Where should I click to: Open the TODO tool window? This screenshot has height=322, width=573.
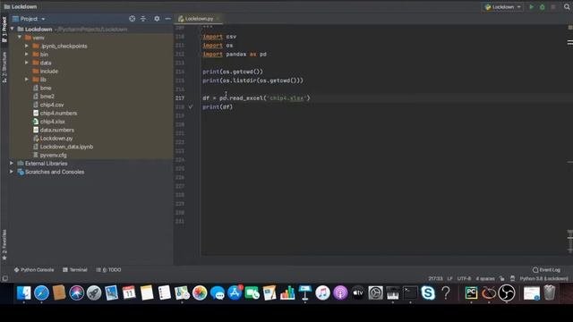109,270
